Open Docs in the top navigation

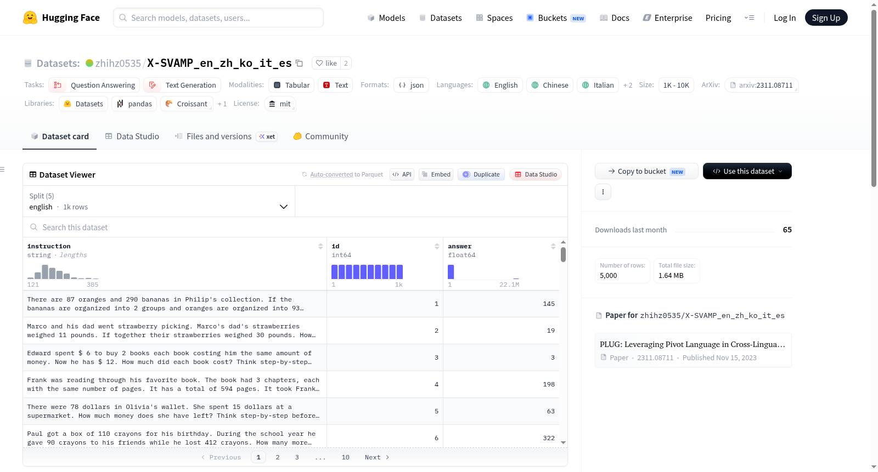click(x=614, y=18)
